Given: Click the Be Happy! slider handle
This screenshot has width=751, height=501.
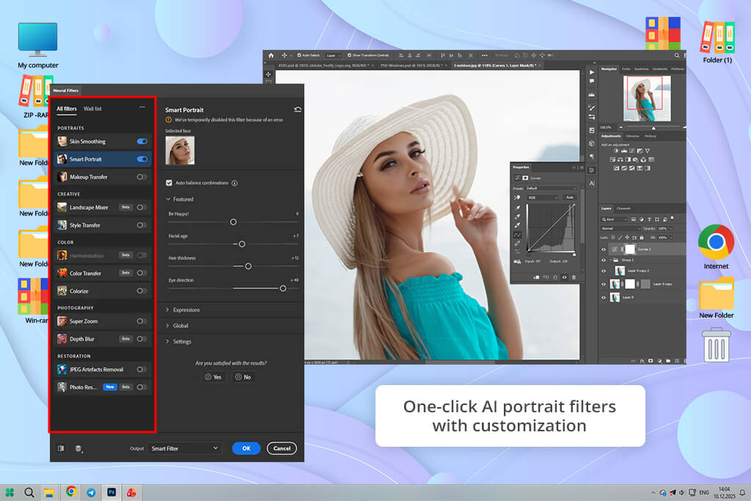Looking at the screenshot, I should pyautogui.click(x=233, y=222).
